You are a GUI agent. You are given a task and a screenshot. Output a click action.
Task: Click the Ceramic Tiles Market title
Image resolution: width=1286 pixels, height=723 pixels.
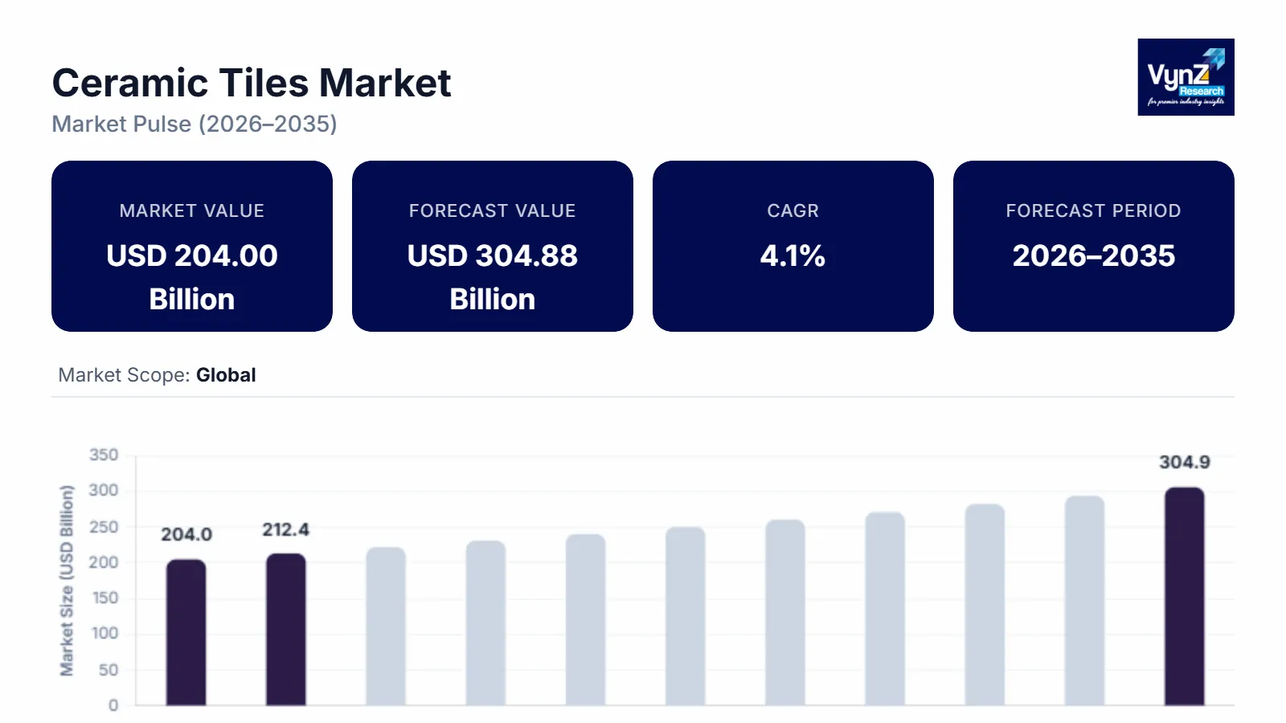[x=252, y=84]
